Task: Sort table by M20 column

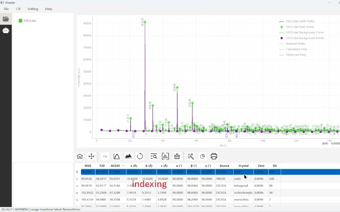Action: (88, 166)
